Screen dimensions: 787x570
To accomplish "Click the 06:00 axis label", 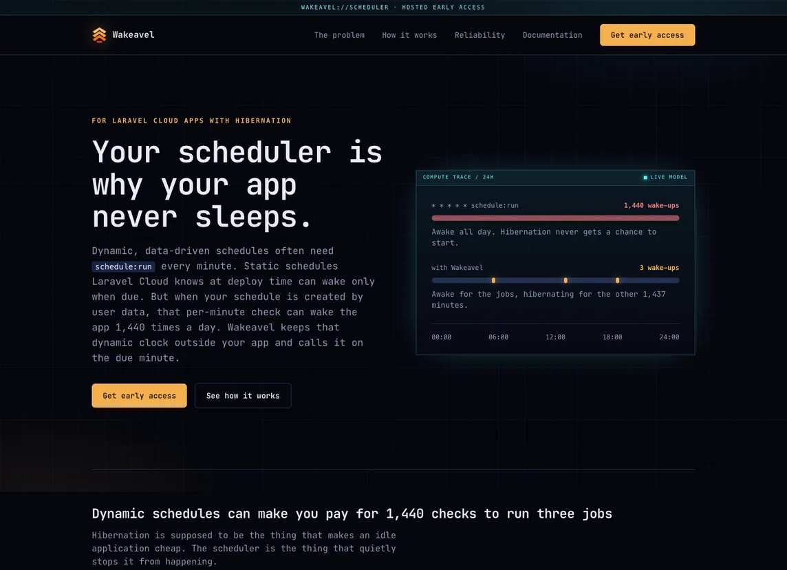I will 498,337.
